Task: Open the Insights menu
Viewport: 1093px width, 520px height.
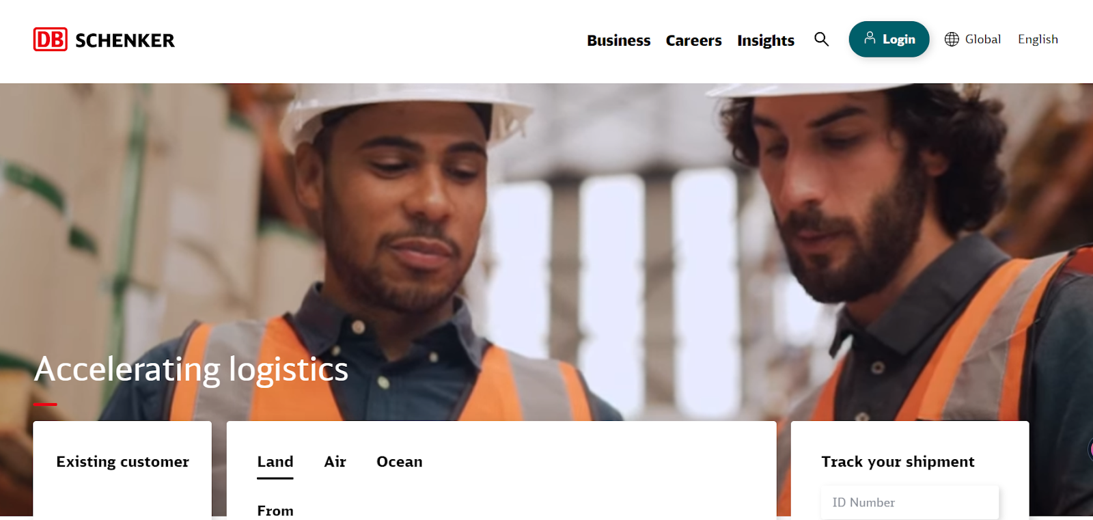Action: pyautogui.click(x=766, y=40)
